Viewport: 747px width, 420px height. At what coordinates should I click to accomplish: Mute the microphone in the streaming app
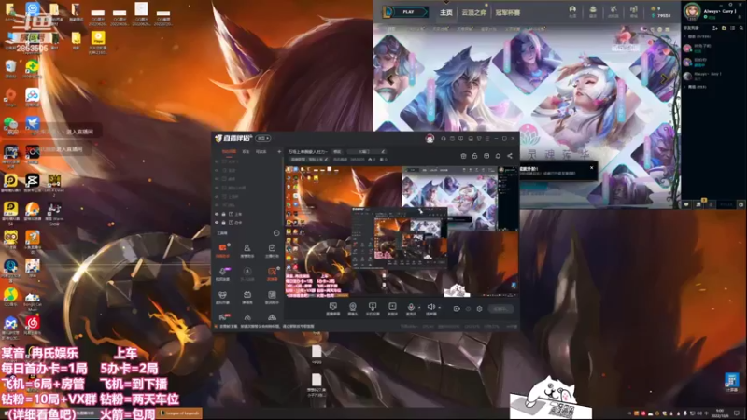click(x=411, y=308)
